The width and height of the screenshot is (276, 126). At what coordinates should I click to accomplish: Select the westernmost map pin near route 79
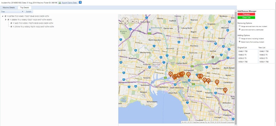pos(170,74)
